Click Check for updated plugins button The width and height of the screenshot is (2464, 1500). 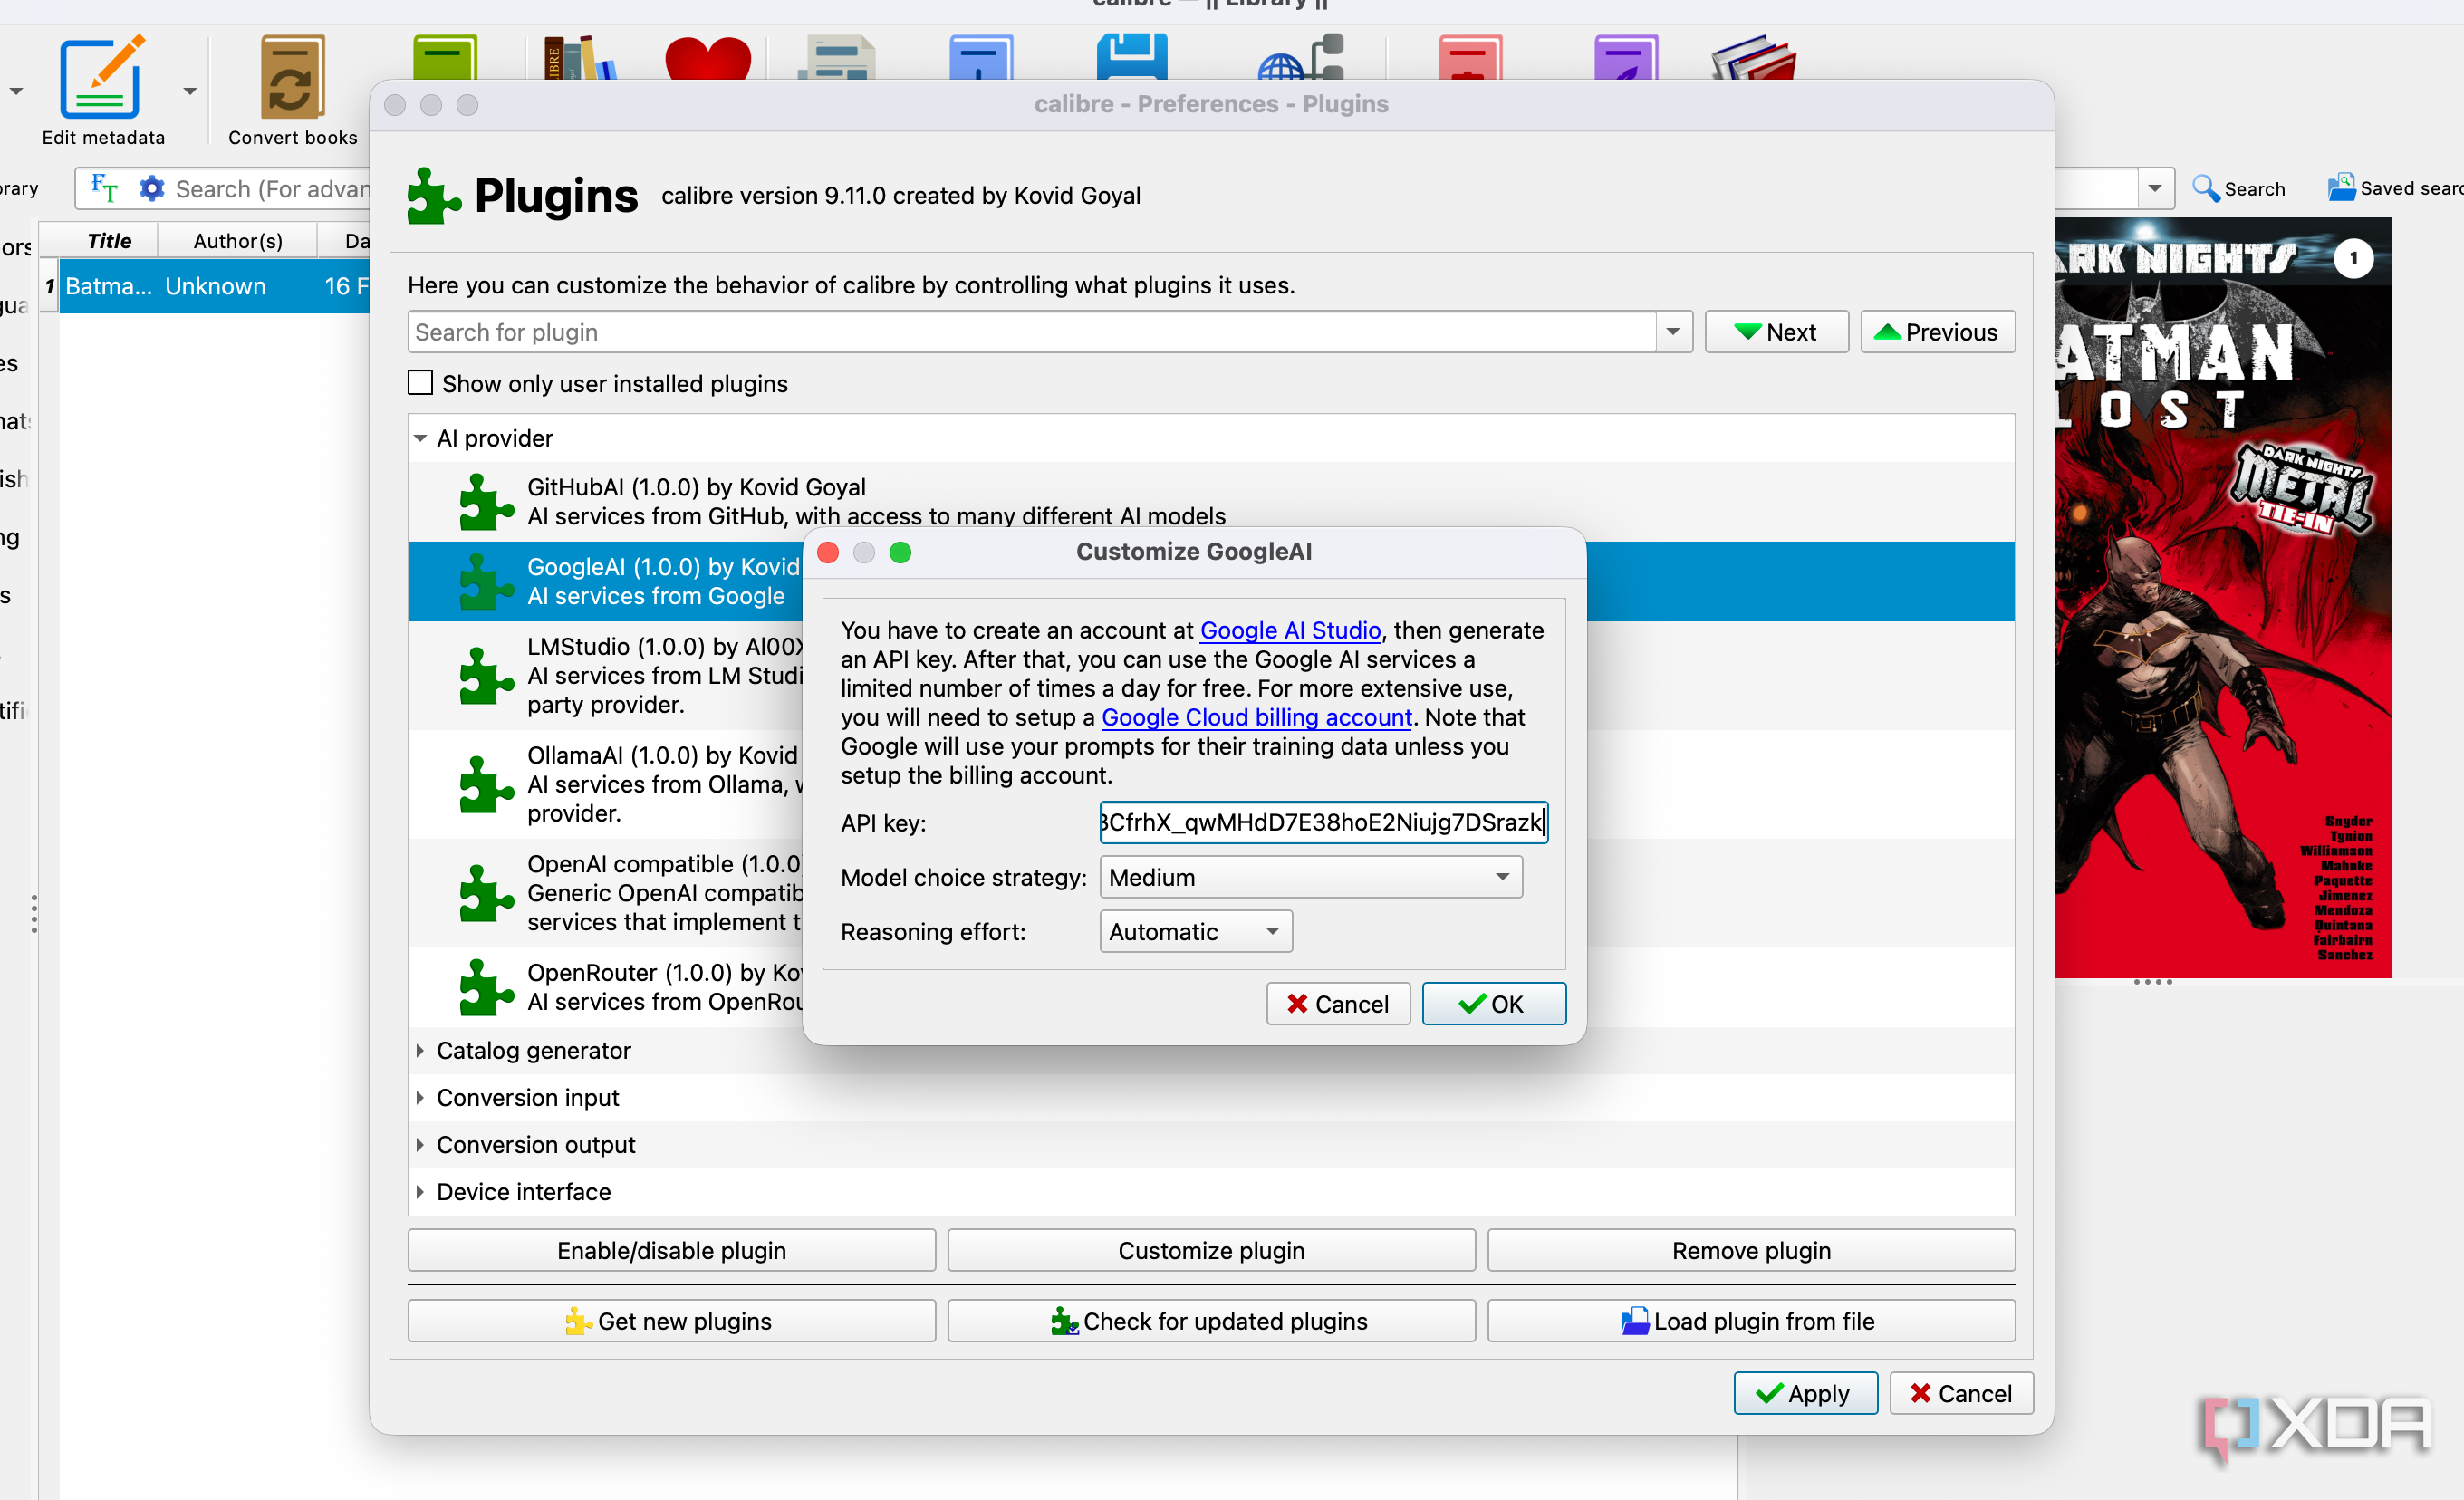[1210, 1320]
